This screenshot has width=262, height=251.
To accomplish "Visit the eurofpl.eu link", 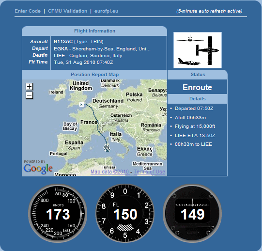I will point(106,11).
